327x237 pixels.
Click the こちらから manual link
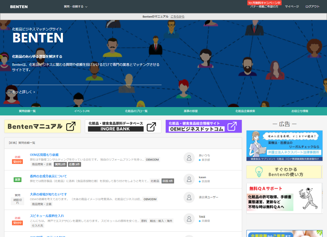coord(177,16)
